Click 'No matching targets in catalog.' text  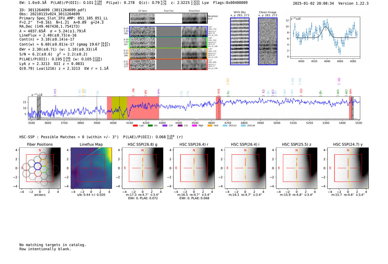tap(53, 245)
